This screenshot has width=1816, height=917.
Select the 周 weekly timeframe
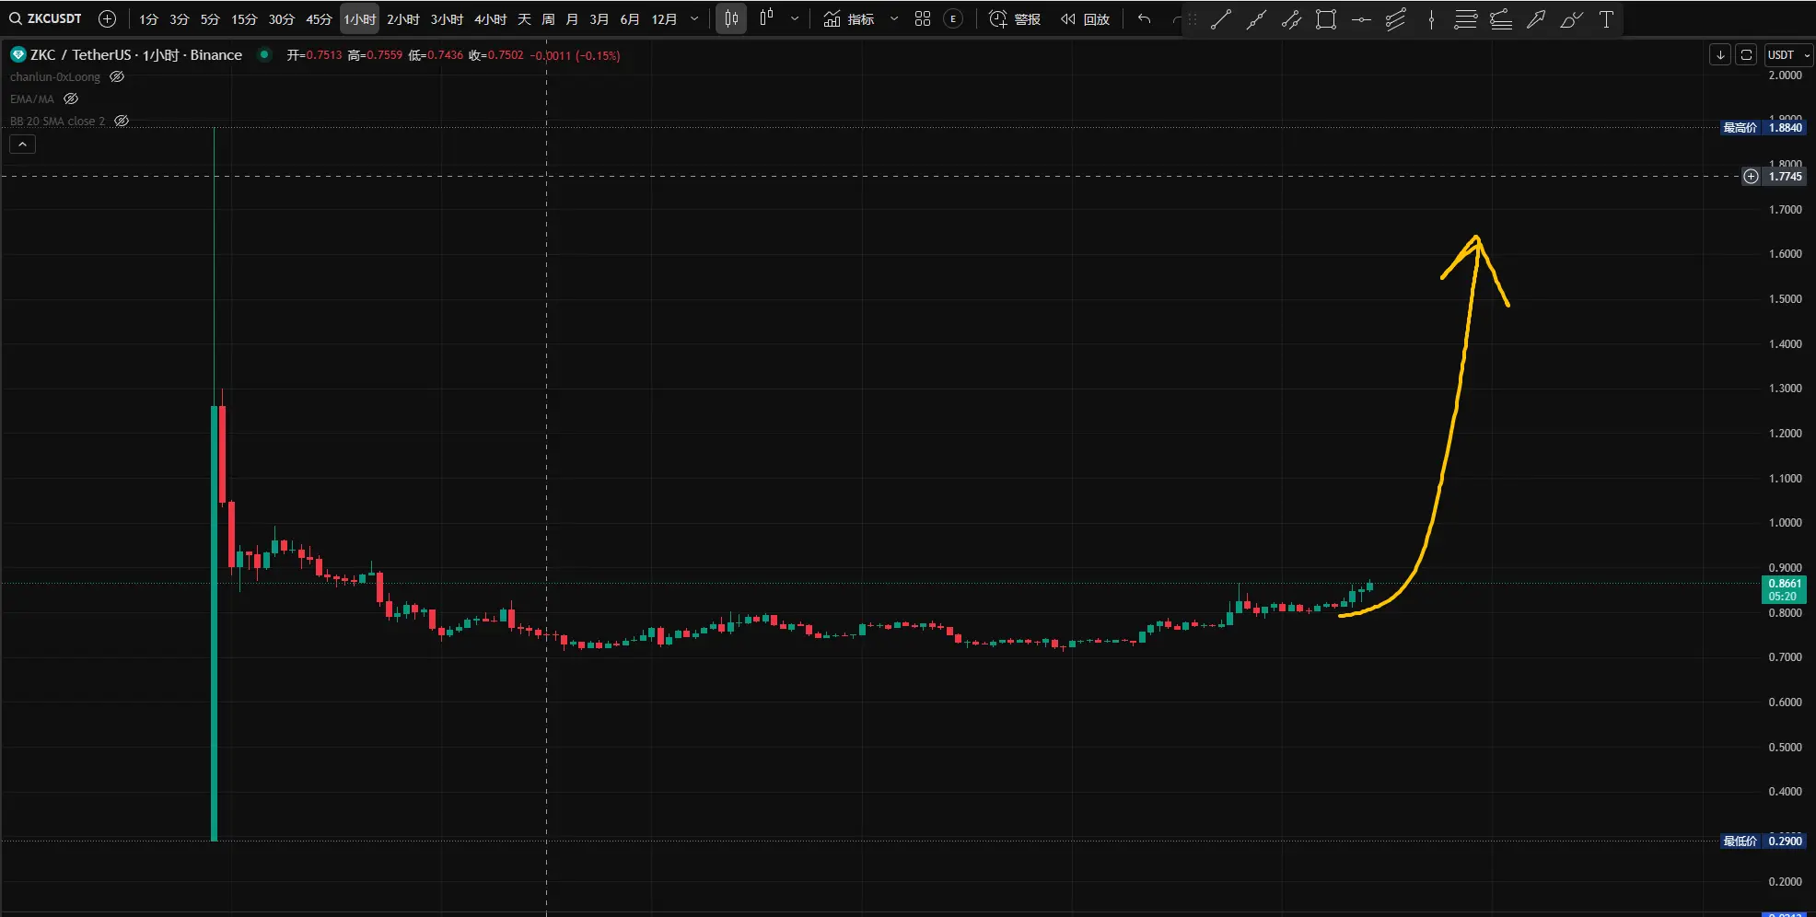pos(548,19)
